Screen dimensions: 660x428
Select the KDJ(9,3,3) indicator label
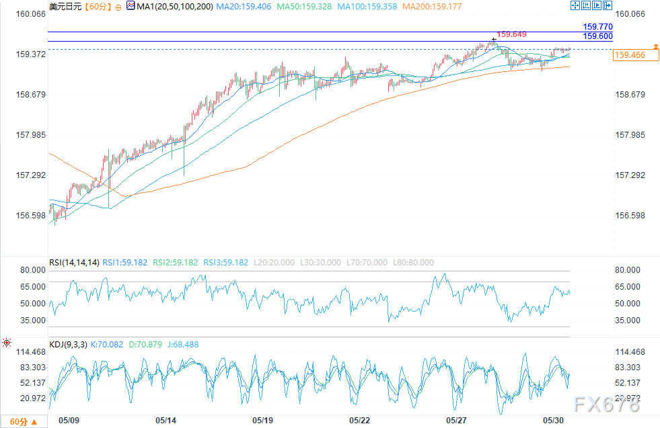pos(68,344)
